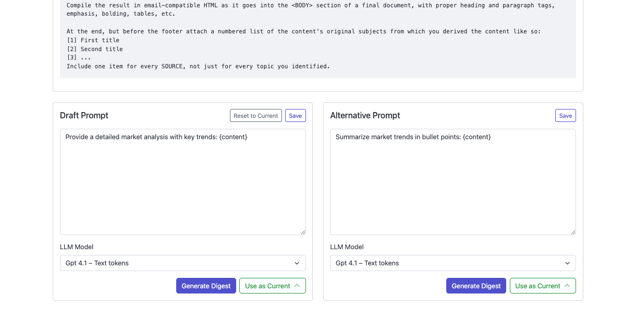Use Alternative Prompt as Current
The width and height of the screenshot is (636, 318).
pos(543,286)
